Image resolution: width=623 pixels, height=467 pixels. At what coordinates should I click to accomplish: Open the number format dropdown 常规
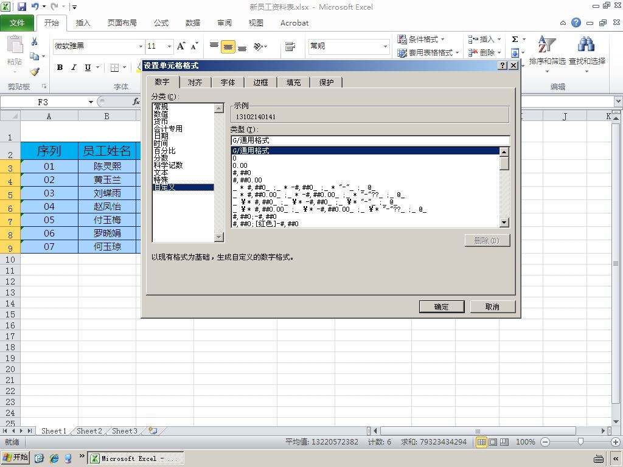tap(385, 46)
